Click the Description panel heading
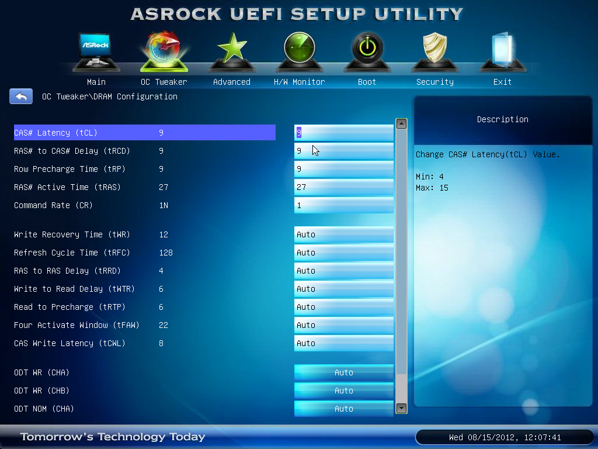Image resolution: width=598 pixels, height=449 pixels. coord(503,119)
